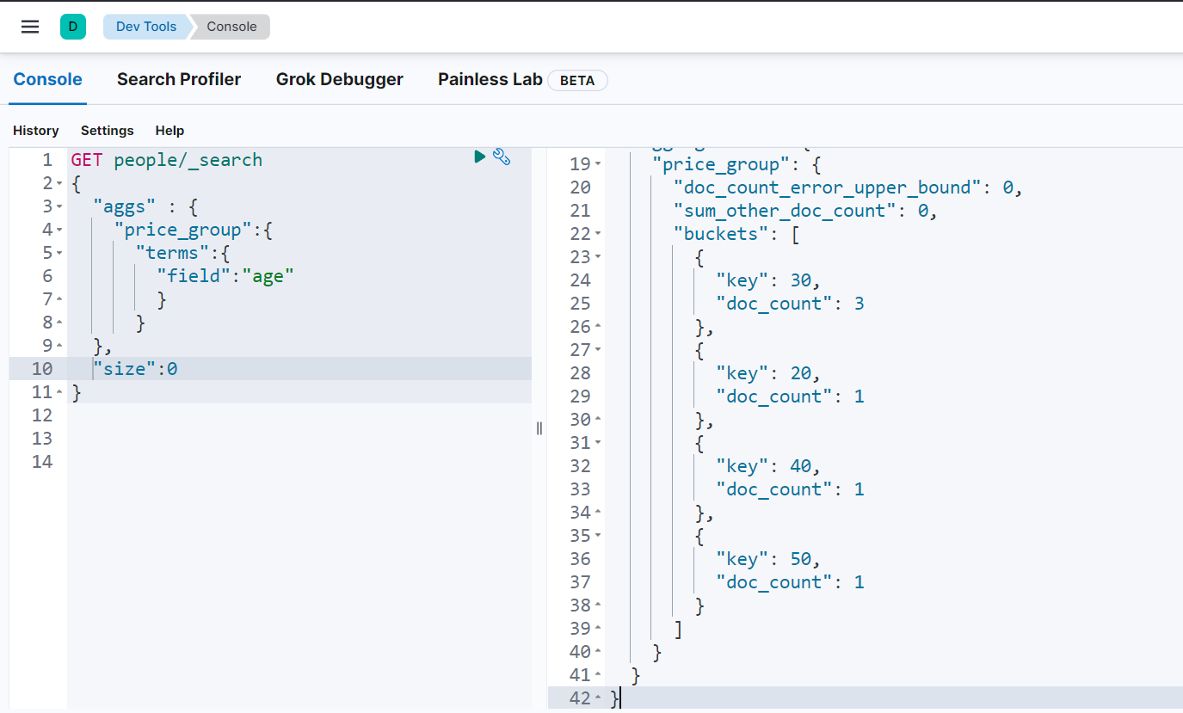
Task: Collapse the fold arrow at editor line 2
Action: click(x=59, y=184)
